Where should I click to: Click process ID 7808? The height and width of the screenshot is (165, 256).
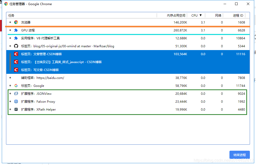point(241,78)
